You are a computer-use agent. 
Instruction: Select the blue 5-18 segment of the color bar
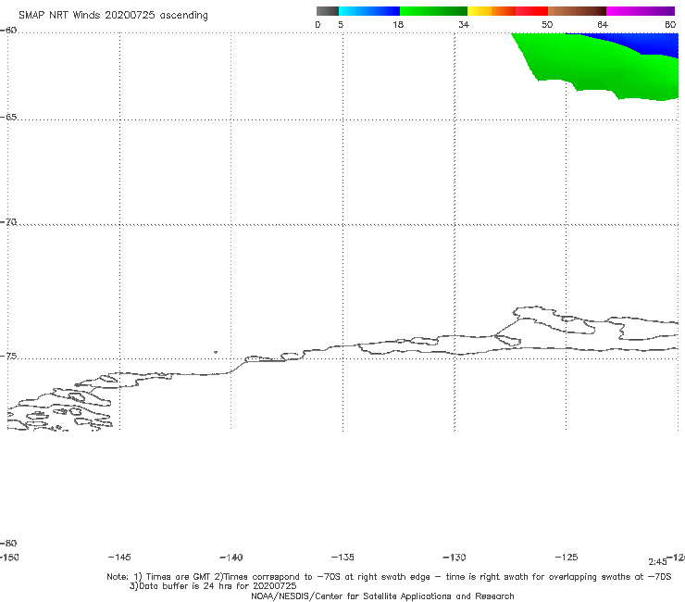[369, 11]
